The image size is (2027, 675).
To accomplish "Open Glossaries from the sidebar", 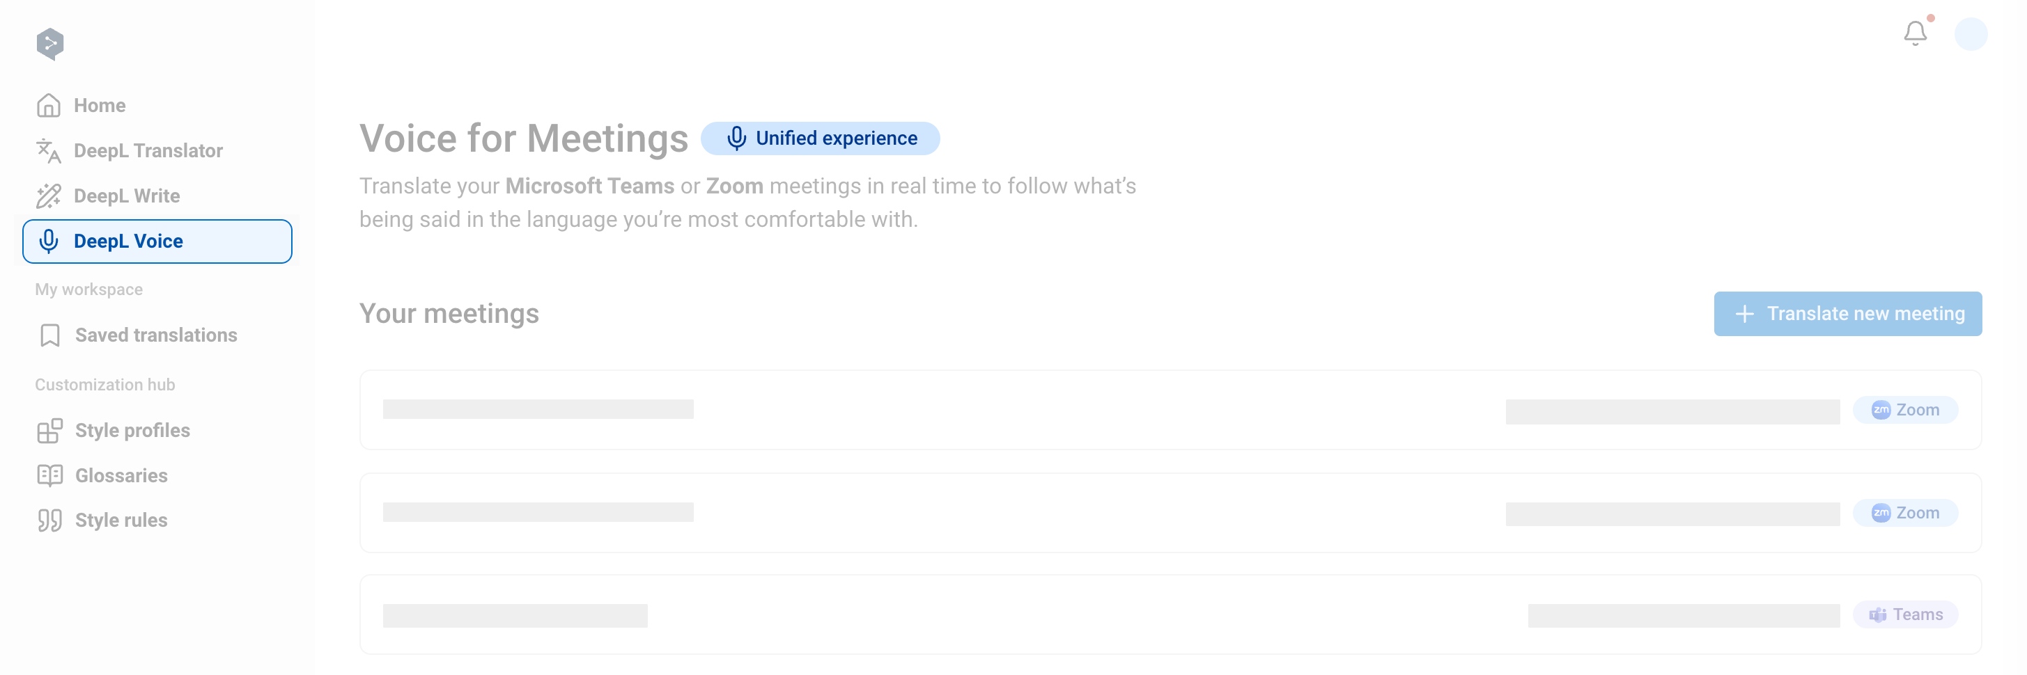I will 121,475.
